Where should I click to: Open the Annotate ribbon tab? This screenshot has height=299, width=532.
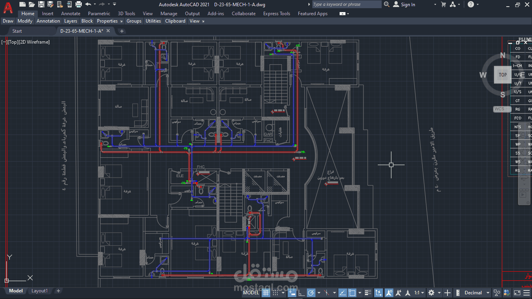(70, 13)
